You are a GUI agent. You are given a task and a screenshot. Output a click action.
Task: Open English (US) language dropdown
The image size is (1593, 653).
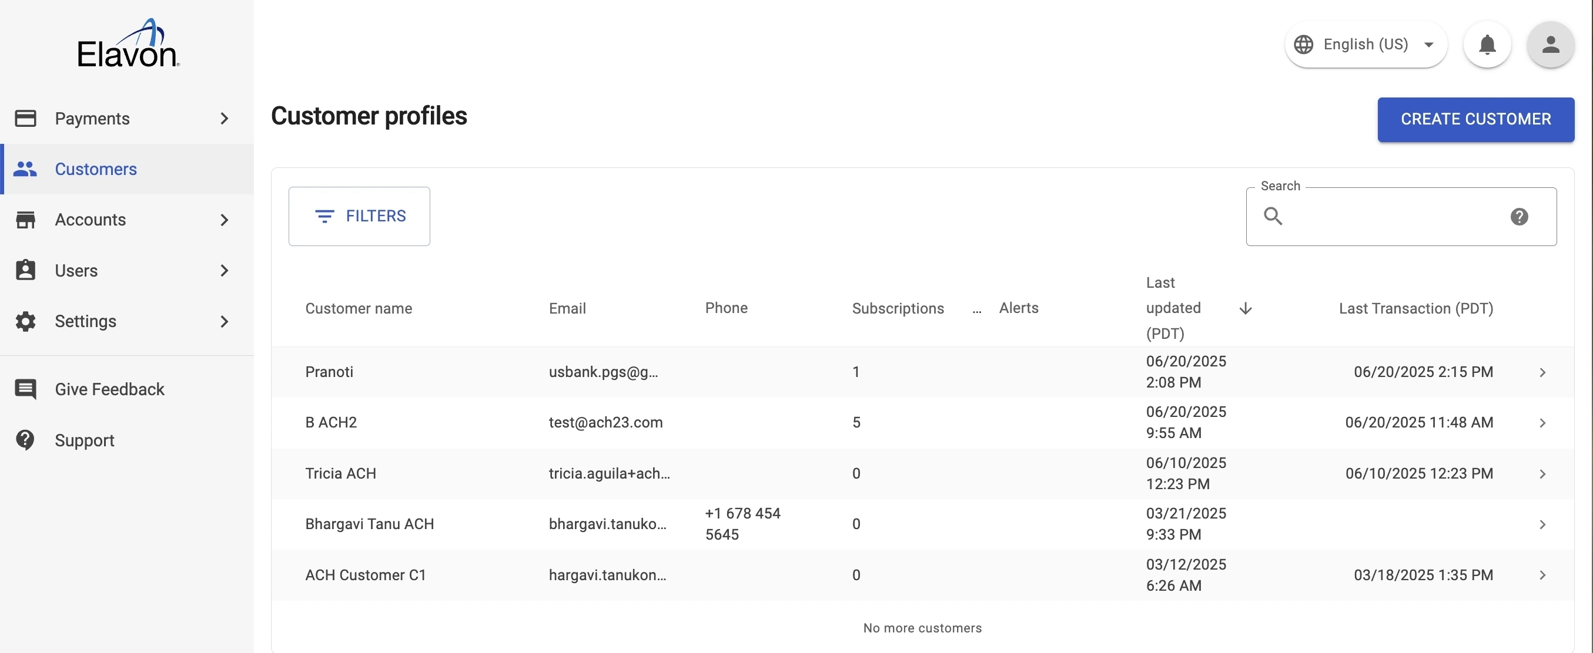point(1366,45)
